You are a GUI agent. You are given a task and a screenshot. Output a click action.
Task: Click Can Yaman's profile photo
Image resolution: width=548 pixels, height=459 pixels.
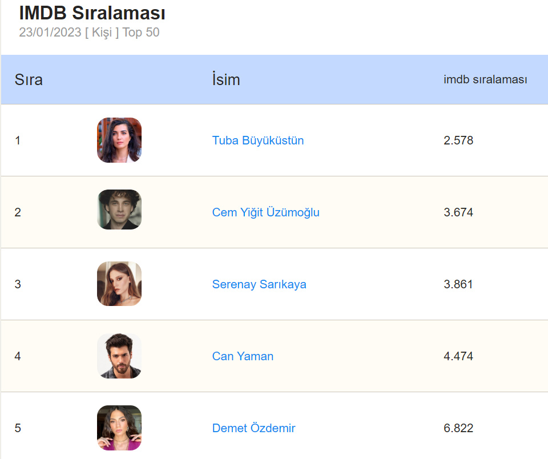click(119, 356)
